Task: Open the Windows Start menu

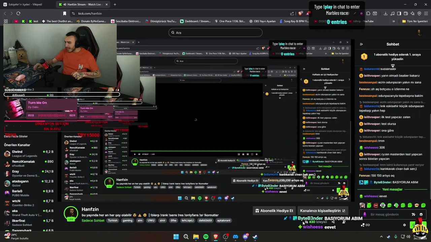Action: [x=176, y=237]
